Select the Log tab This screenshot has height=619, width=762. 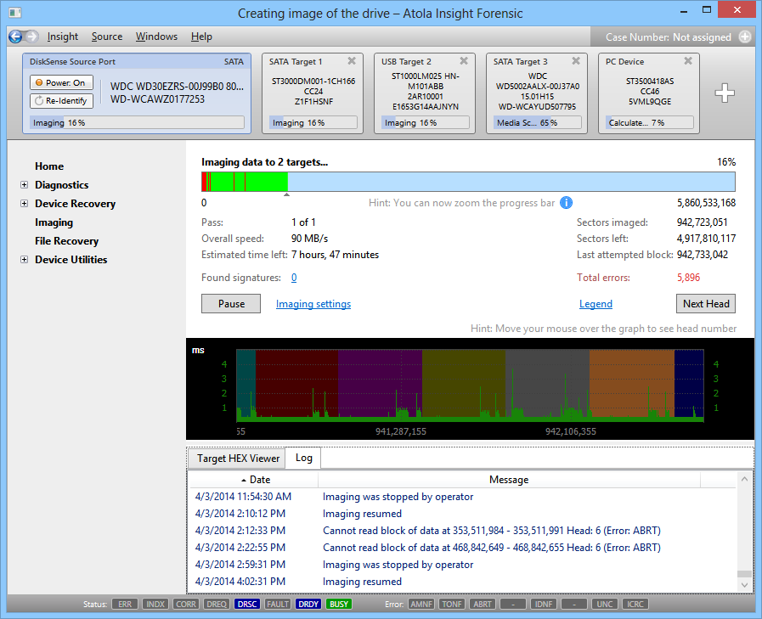(304, 458)
